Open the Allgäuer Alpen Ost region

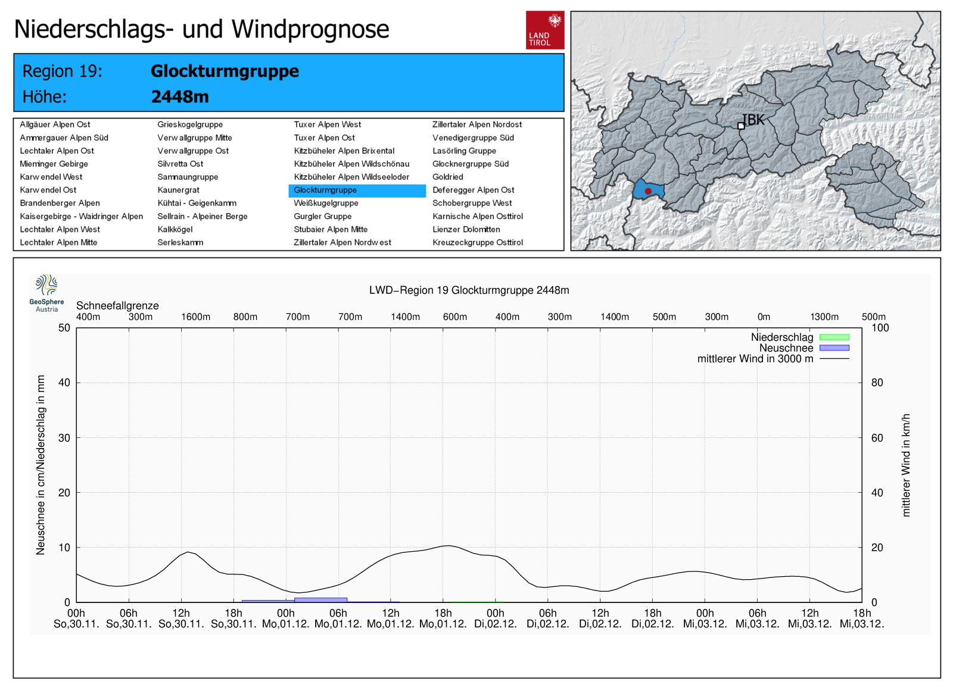tap(55, 125)
